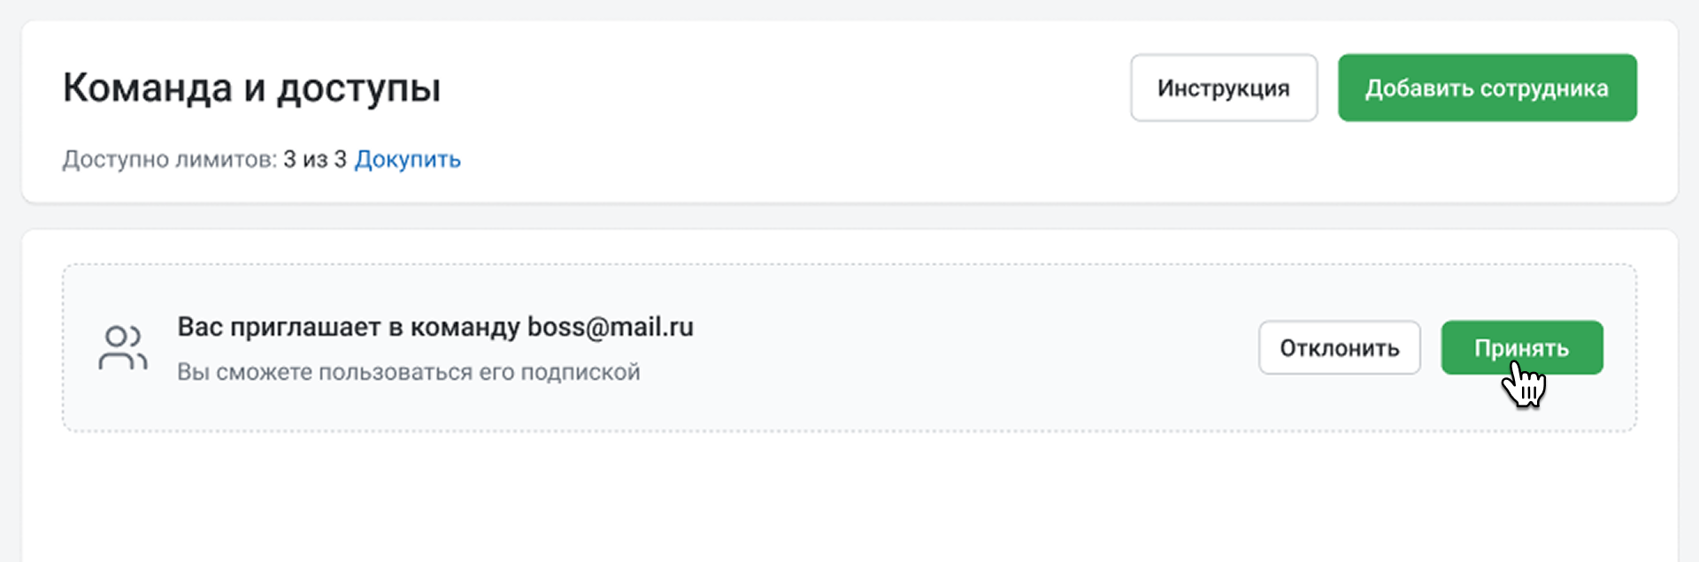1699x562 pixels.
Task: Click the Вас приглашает в команду text
Action: [349, 327]
